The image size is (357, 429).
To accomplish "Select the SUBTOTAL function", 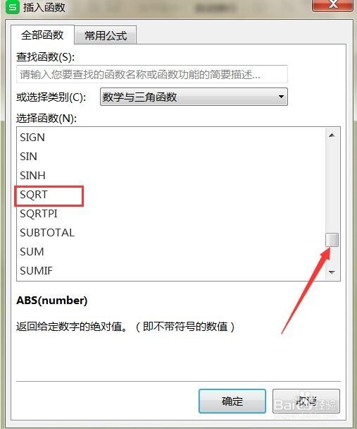I will coord(171,233).
